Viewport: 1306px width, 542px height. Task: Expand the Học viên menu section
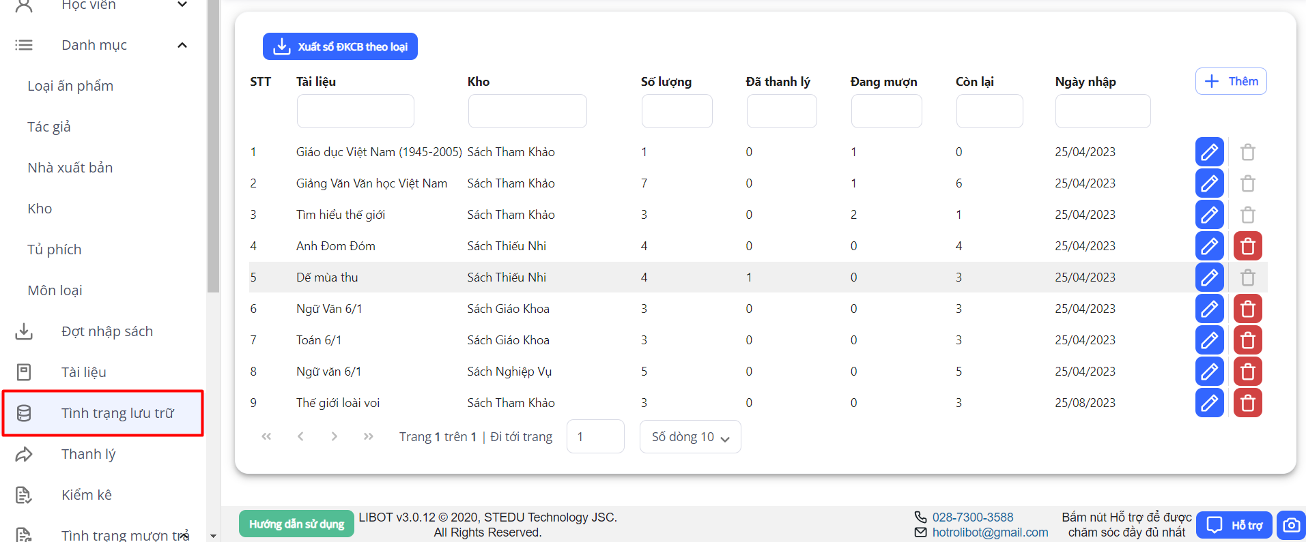coord(182,5)
